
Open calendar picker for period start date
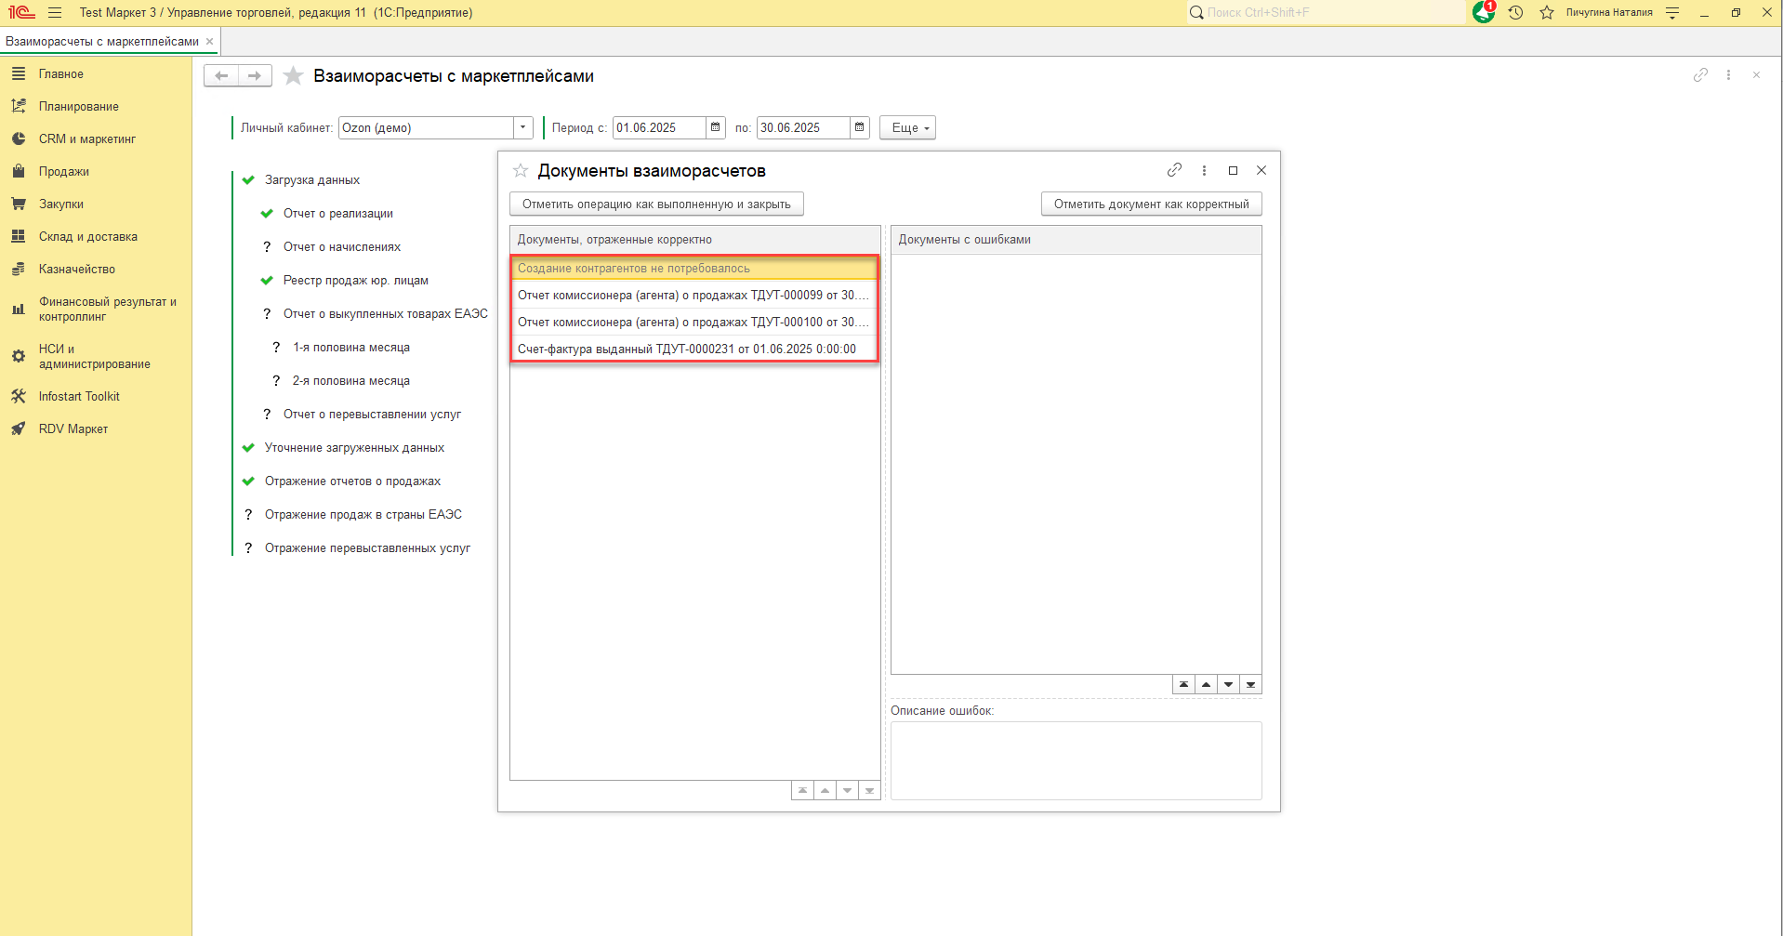click(x=715, y=127)
